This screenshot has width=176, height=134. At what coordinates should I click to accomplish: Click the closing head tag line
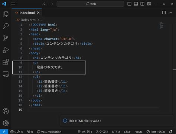click(x=35, y=48)
